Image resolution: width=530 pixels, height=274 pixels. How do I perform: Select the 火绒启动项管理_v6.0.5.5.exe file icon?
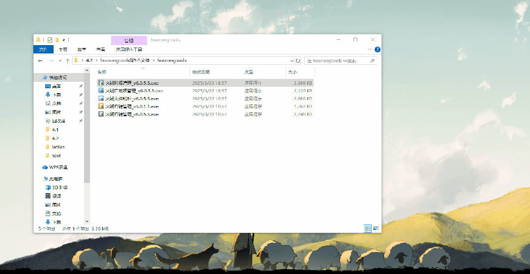[x=101, y=91]
